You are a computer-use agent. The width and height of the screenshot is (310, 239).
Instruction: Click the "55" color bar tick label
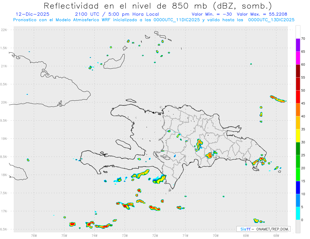303,77
